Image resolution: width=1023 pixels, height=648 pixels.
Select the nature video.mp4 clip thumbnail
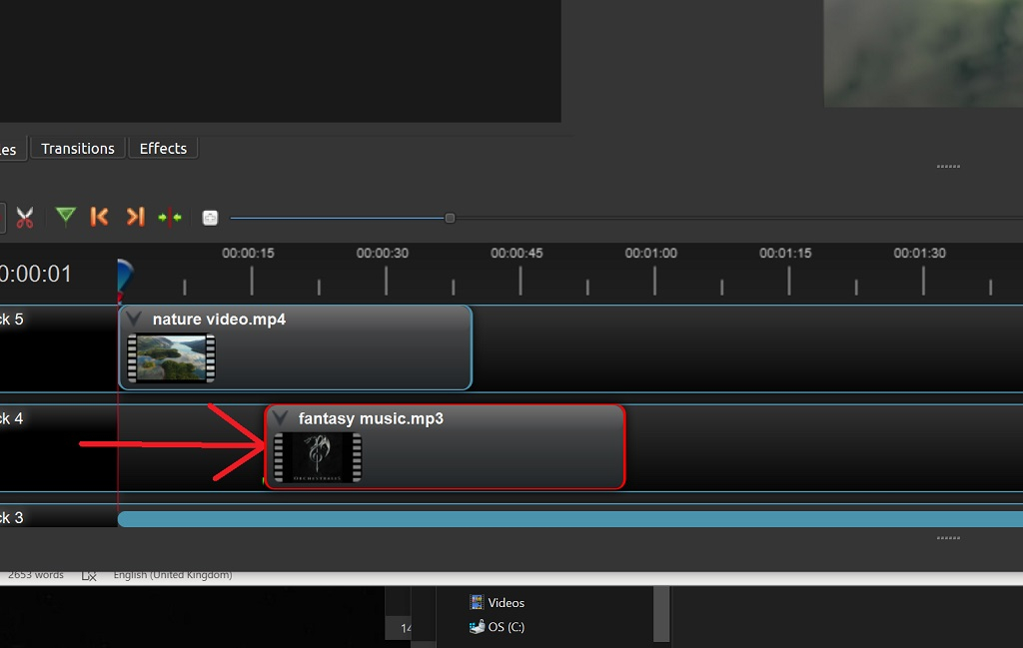(171, 357)
